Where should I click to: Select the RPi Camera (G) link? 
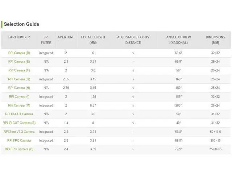(19, 79)
